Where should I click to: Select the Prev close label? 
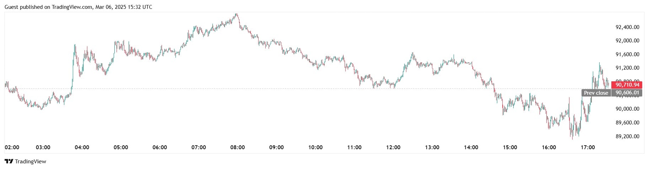click(596, 93)
